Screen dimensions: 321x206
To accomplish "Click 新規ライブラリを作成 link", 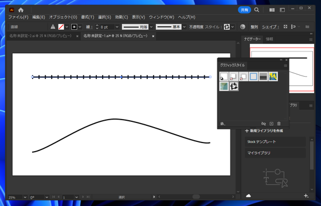I will [x=264, y=131].
